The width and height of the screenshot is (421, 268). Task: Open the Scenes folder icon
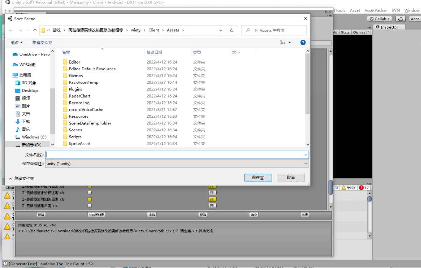65,130
